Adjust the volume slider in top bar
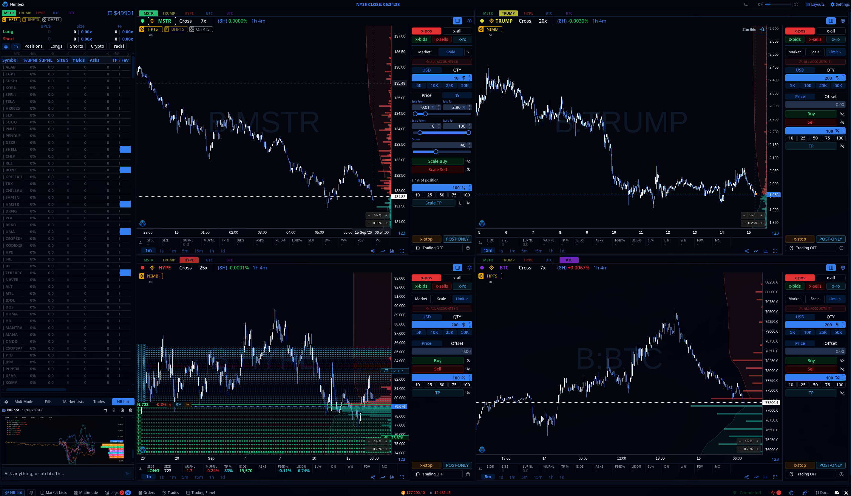Screen dimensions: 851x496 [x=778, y=4]
